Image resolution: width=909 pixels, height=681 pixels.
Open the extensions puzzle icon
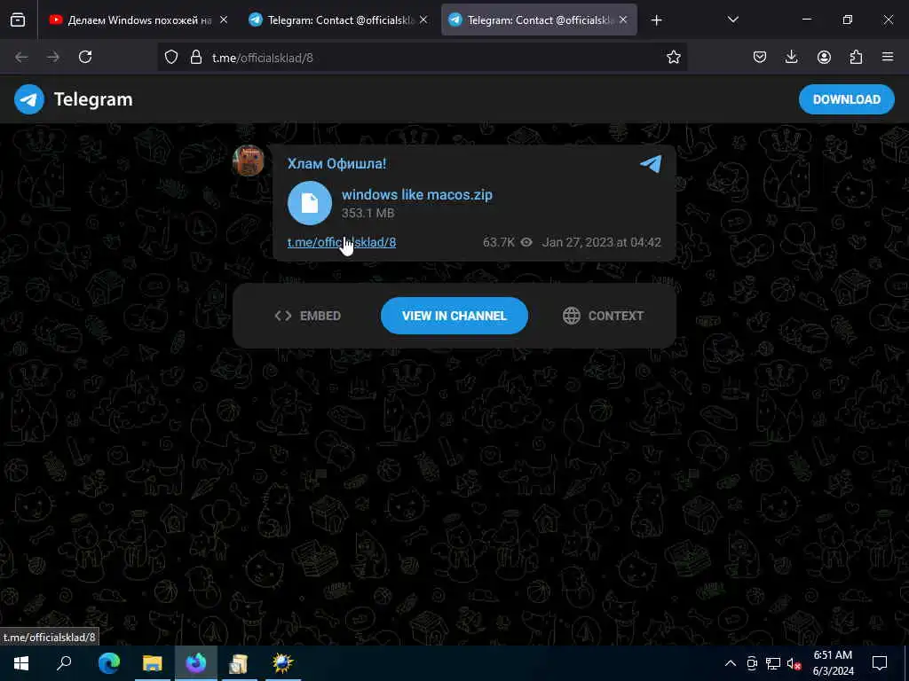click(x=856, y=57)
